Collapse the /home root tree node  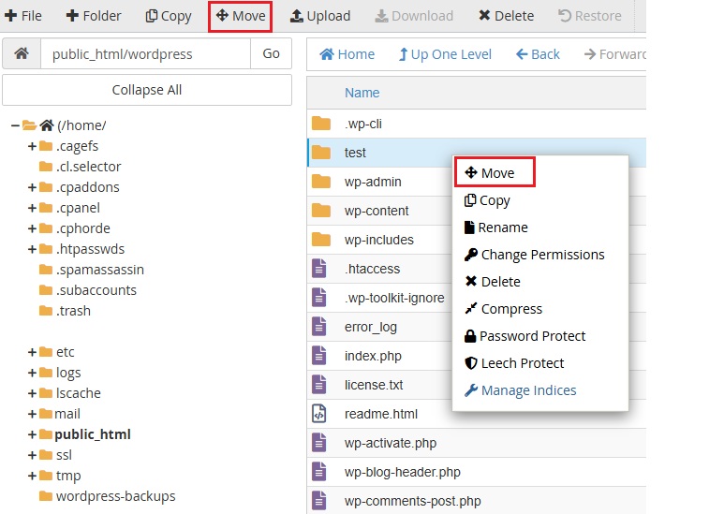point(15,125)
